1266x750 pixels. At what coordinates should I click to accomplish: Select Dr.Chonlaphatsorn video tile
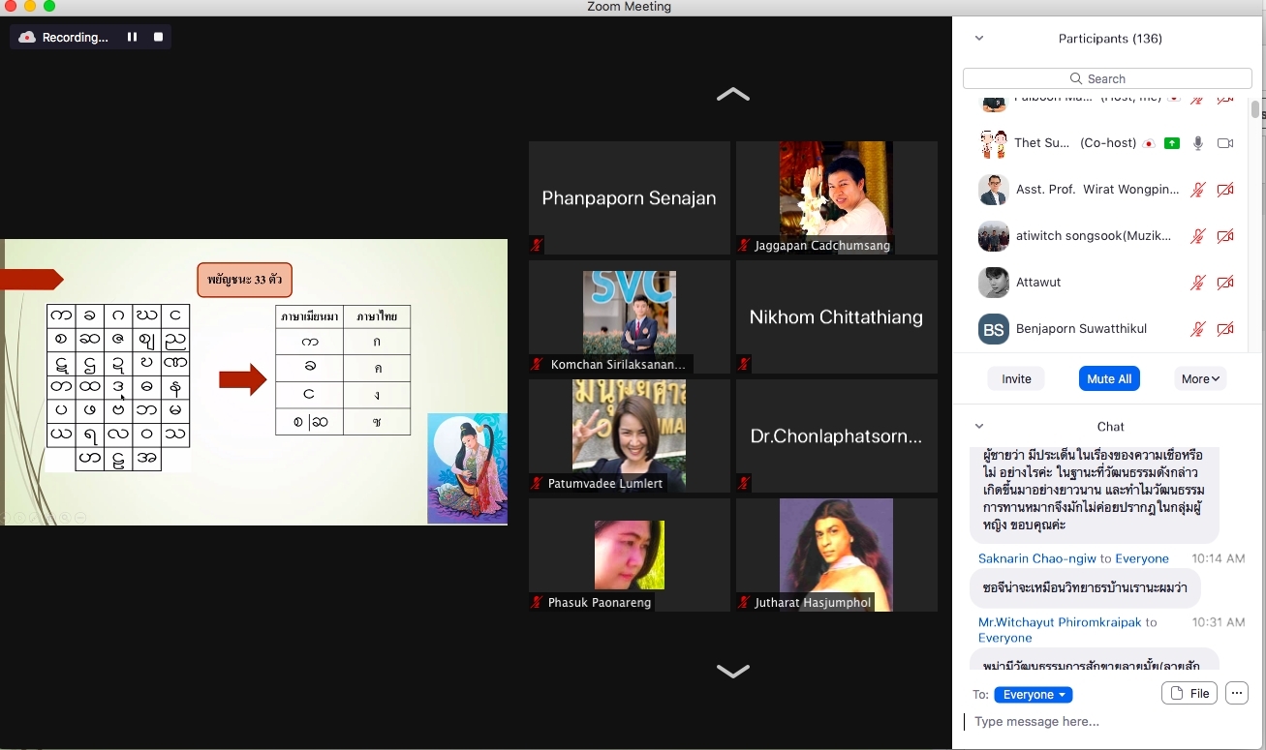click(837, 435)
